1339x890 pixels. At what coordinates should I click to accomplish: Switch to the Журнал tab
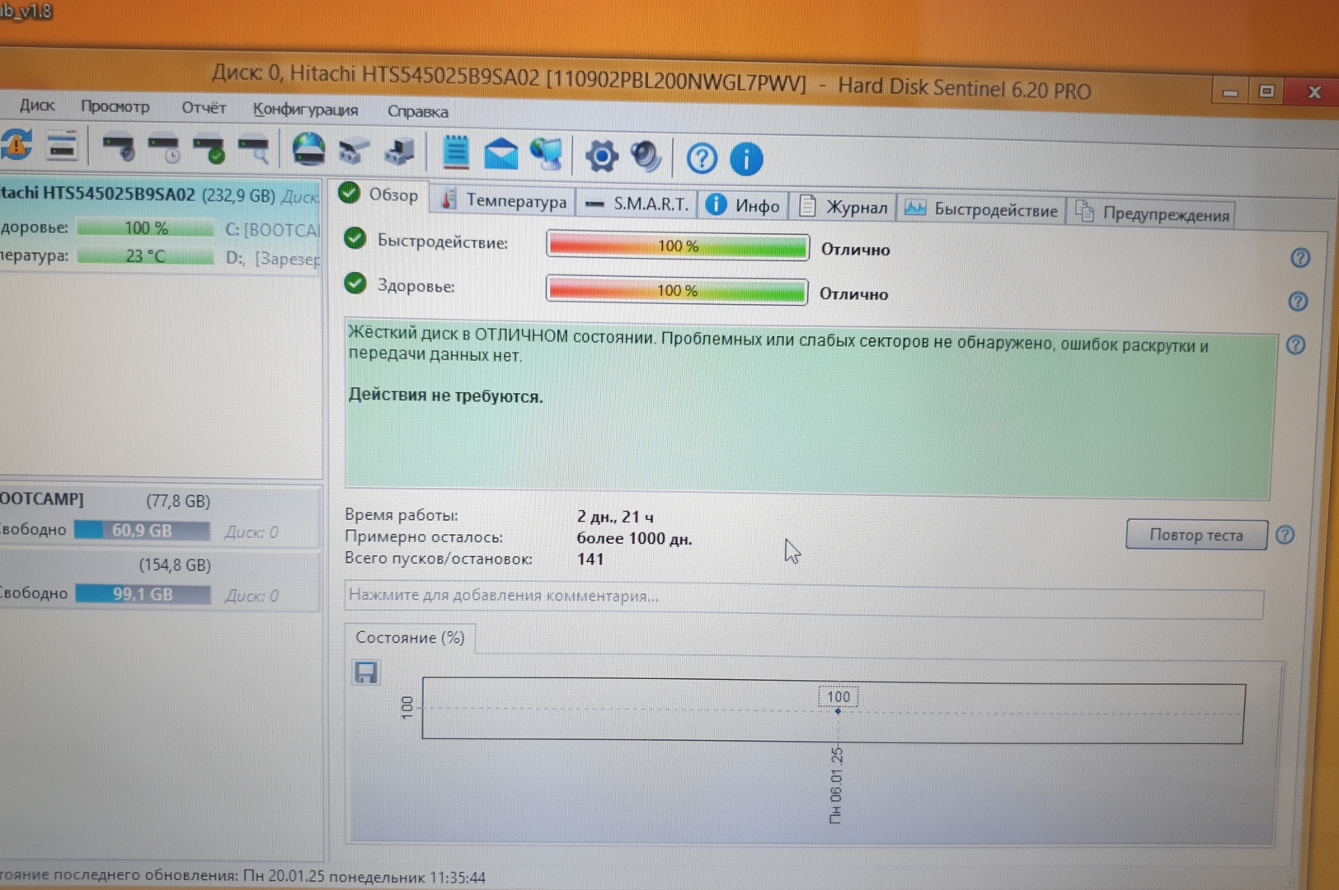coord(843,207)
